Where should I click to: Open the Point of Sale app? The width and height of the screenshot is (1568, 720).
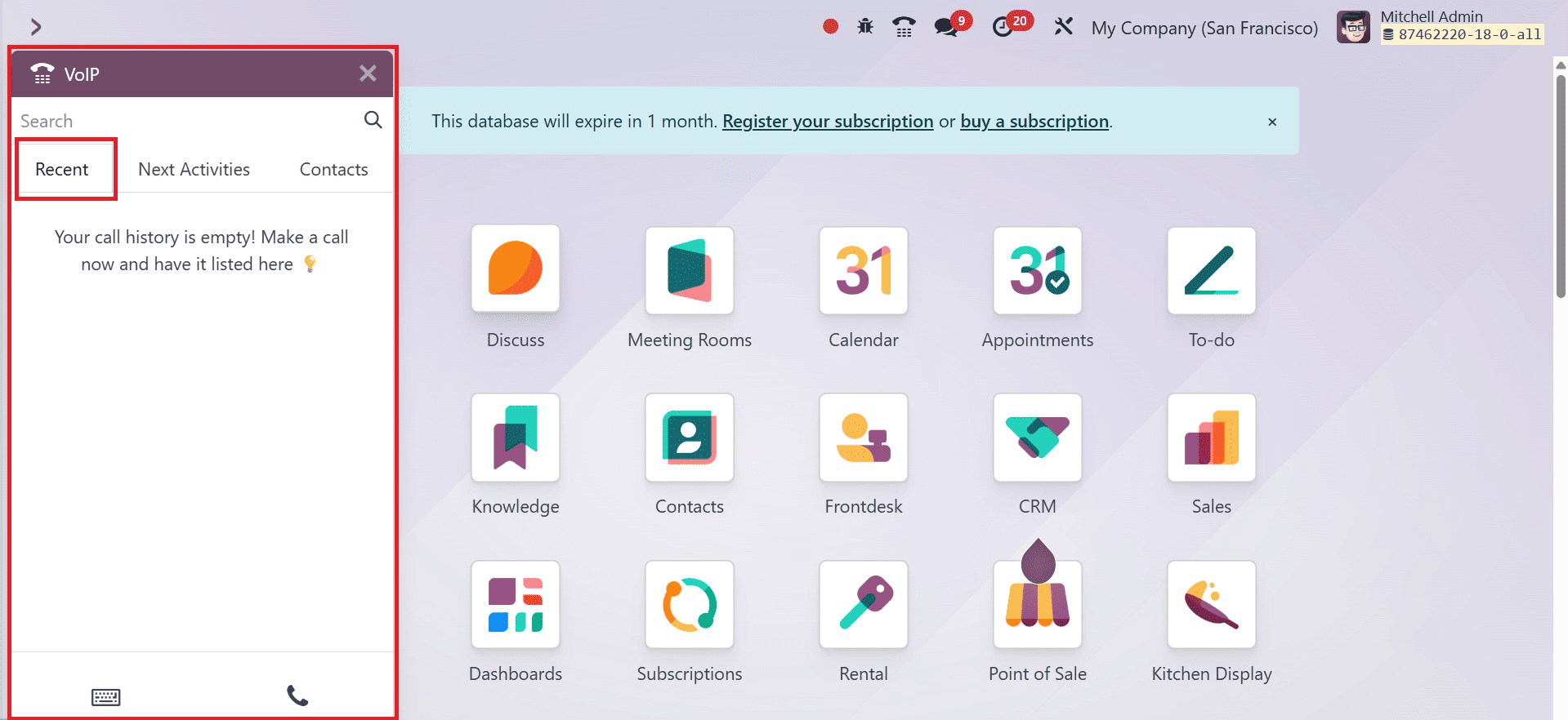coord(1037,604)
